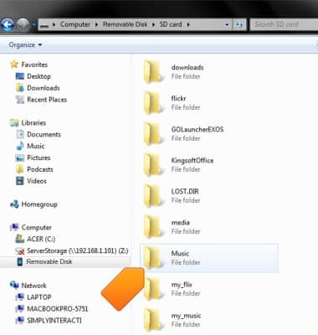This screenshot has height=335, width=318.
Task: Open Podcasts library
Action: point(40,169)
